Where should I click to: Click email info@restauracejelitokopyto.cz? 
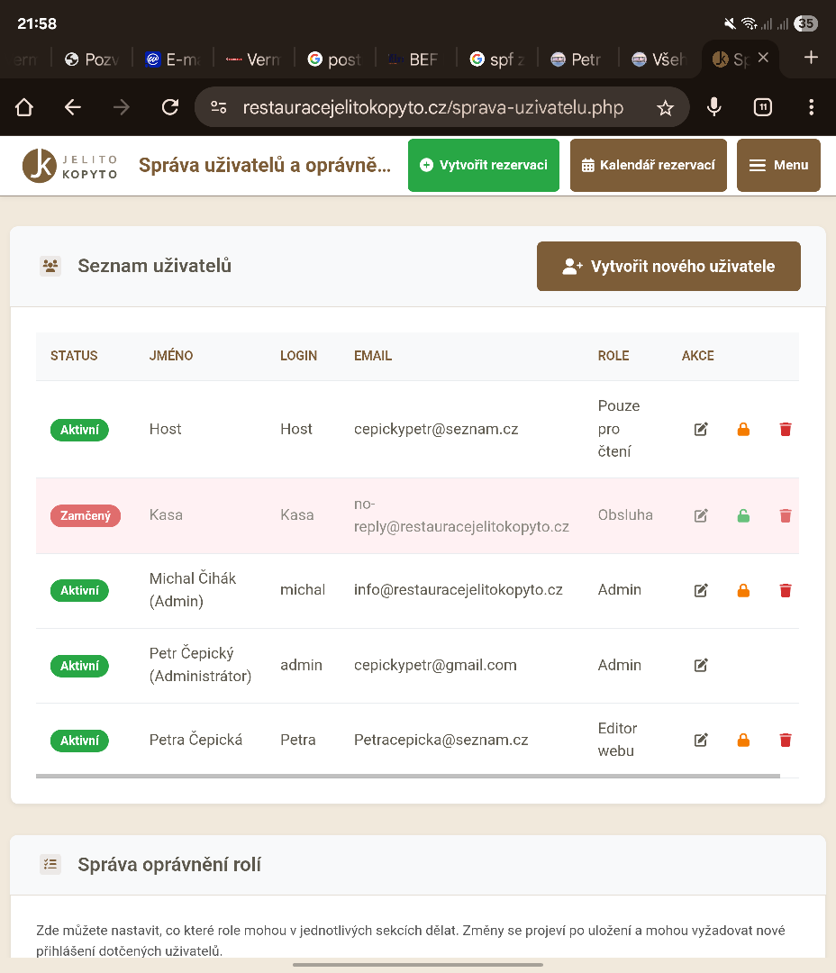pyautogui.click(x=458, y=589)
